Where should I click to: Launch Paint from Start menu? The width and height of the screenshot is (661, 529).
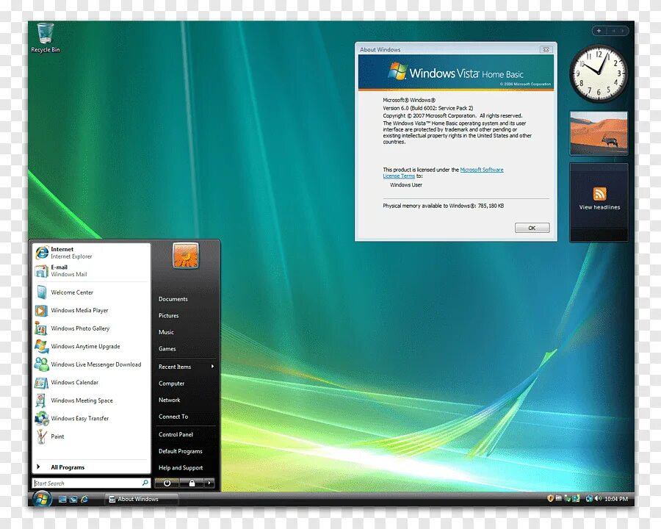click(x=91, y=436)
